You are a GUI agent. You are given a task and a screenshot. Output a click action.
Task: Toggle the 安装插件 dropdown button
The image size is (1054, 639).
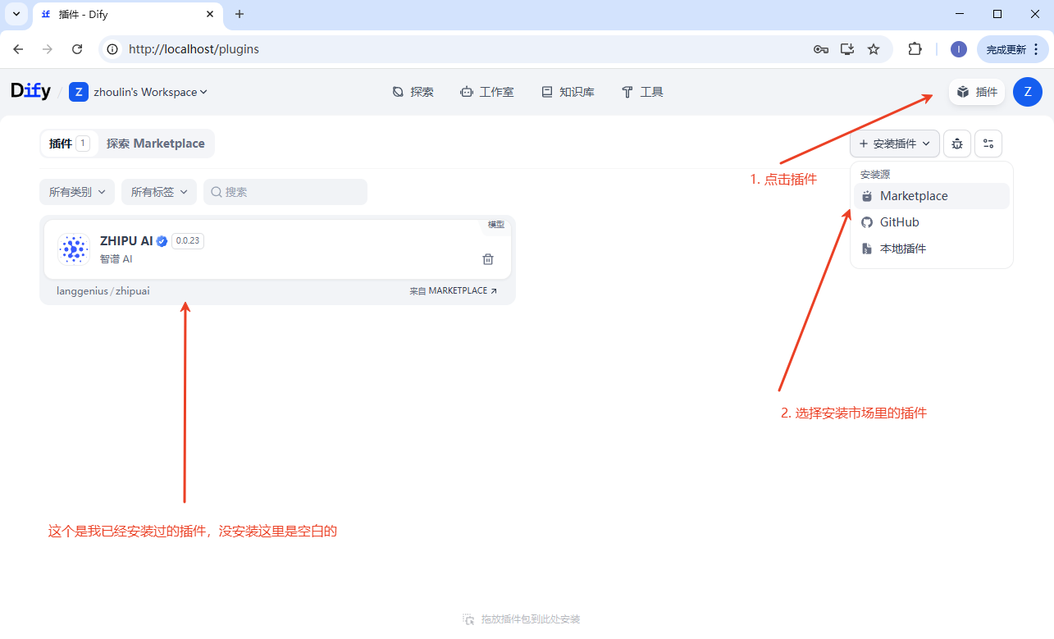894,144
